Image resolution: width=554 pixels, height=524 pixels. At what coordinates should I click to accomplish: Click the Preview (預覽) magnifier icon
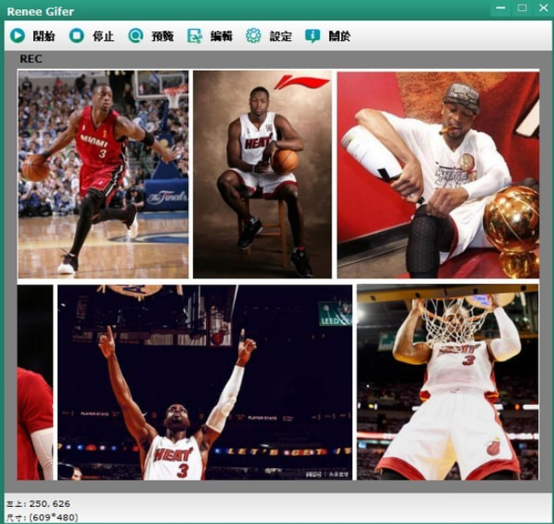pos(135,36)
